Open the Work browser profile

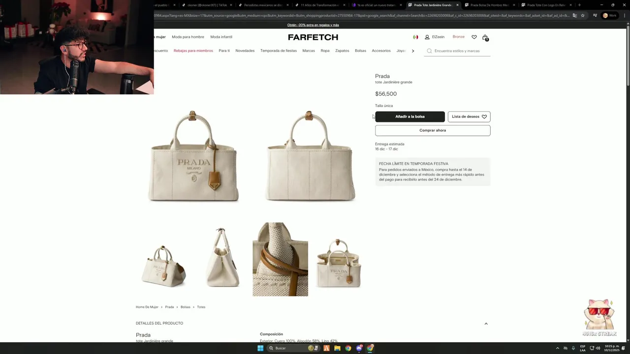click(x=609, y=15)
